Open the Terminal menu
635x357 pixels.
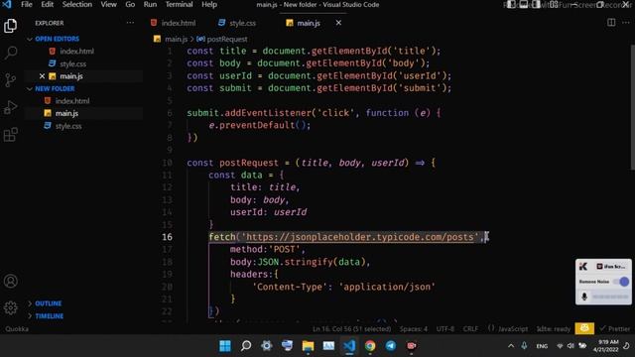[179, 4]
